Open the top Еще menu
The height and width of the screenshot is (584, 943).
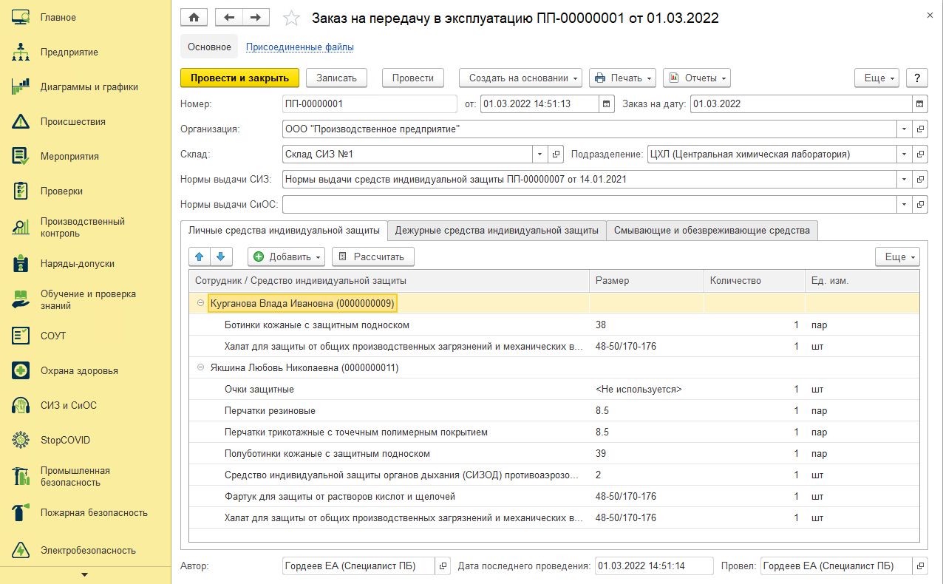pyautogui.click(x=876, y=78)
